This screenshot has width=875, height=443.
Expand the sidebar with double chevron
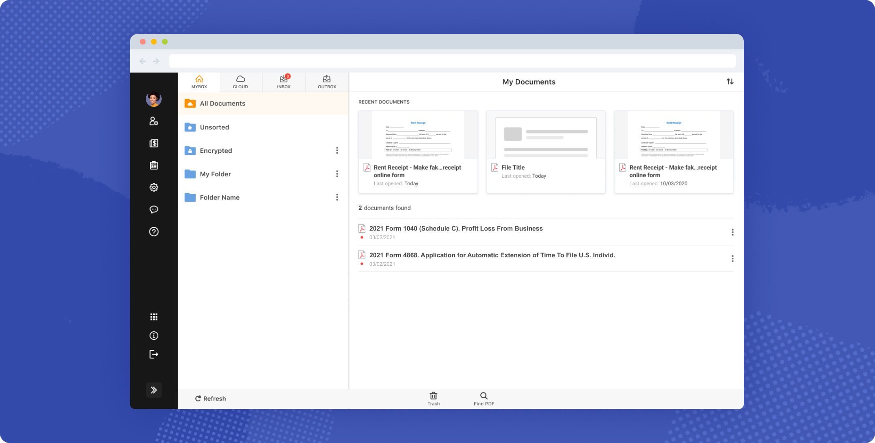click(154, 390)
